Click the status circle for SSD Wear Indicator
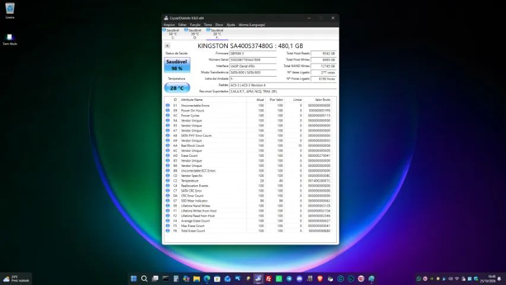Screen dimensions: 506x285 167,201
